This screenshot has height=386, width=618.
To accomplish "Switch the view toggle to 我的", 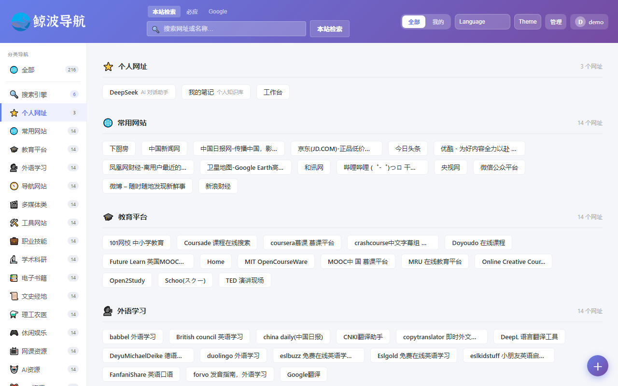I will (x=438, y=22).
